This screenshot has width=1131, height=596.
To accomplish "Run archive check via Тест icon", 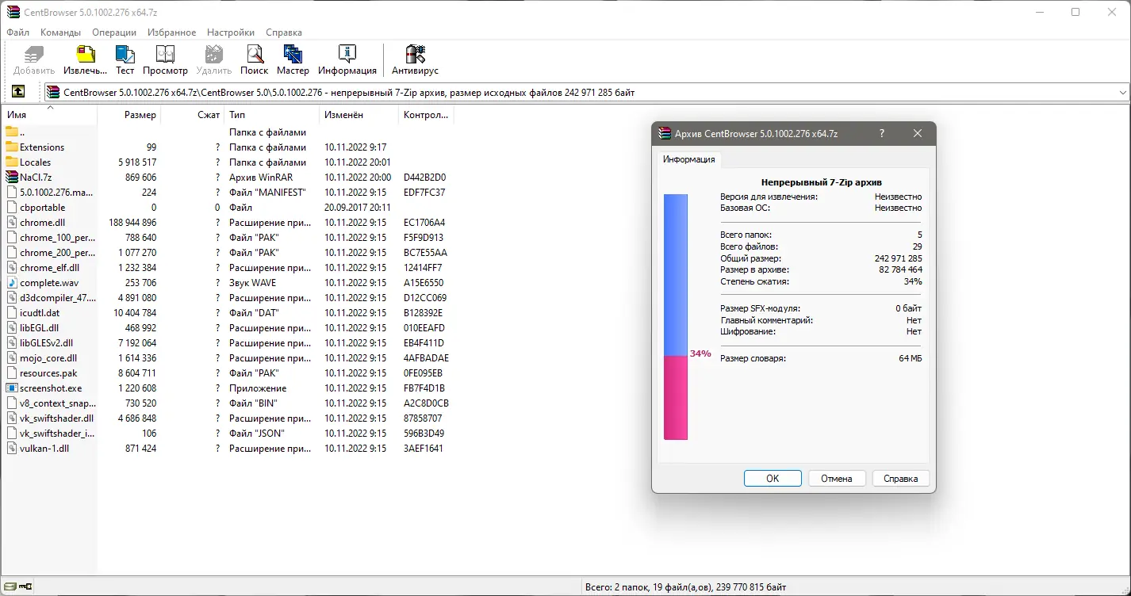I will point(125,55).
